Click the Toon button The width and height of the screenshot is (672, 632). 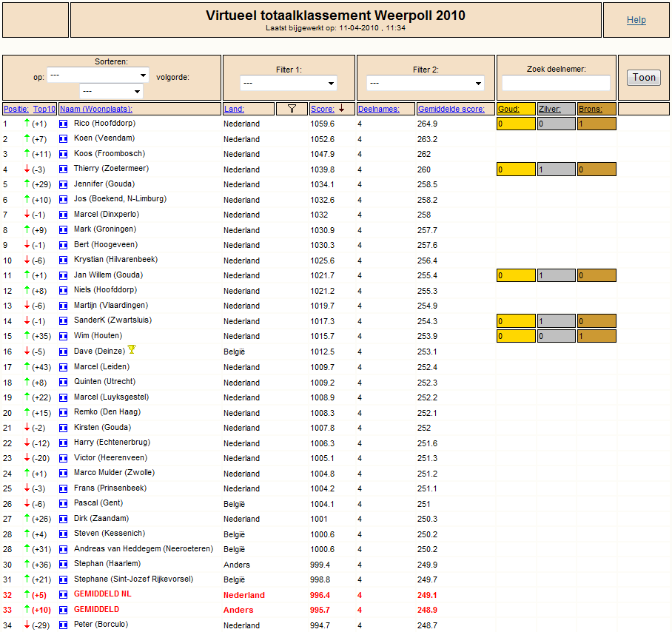(x=644, y=78)
